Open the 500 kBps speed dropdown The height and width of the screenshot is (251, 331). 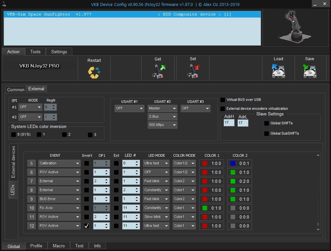[x=162, y=125]
